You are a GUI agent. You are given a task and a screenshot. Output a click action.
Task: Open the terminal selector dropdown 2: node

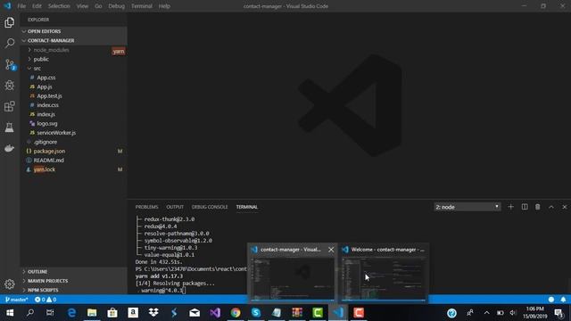tap(468, 207)
